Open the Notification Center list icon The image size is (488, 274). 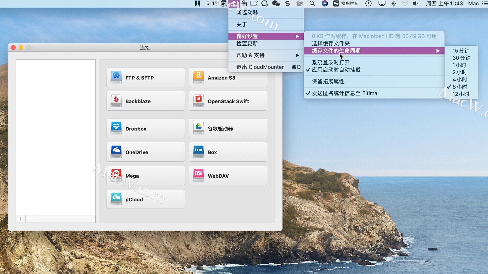click(x=485, y=4)
